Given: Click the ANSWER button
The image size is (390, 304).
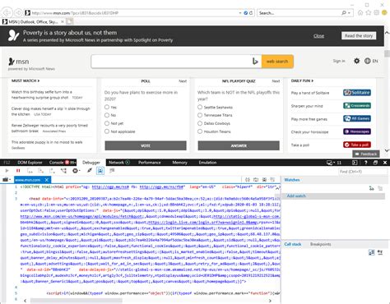Looking at the screenshot, I should pyautogui.click(x=239, y=145).
